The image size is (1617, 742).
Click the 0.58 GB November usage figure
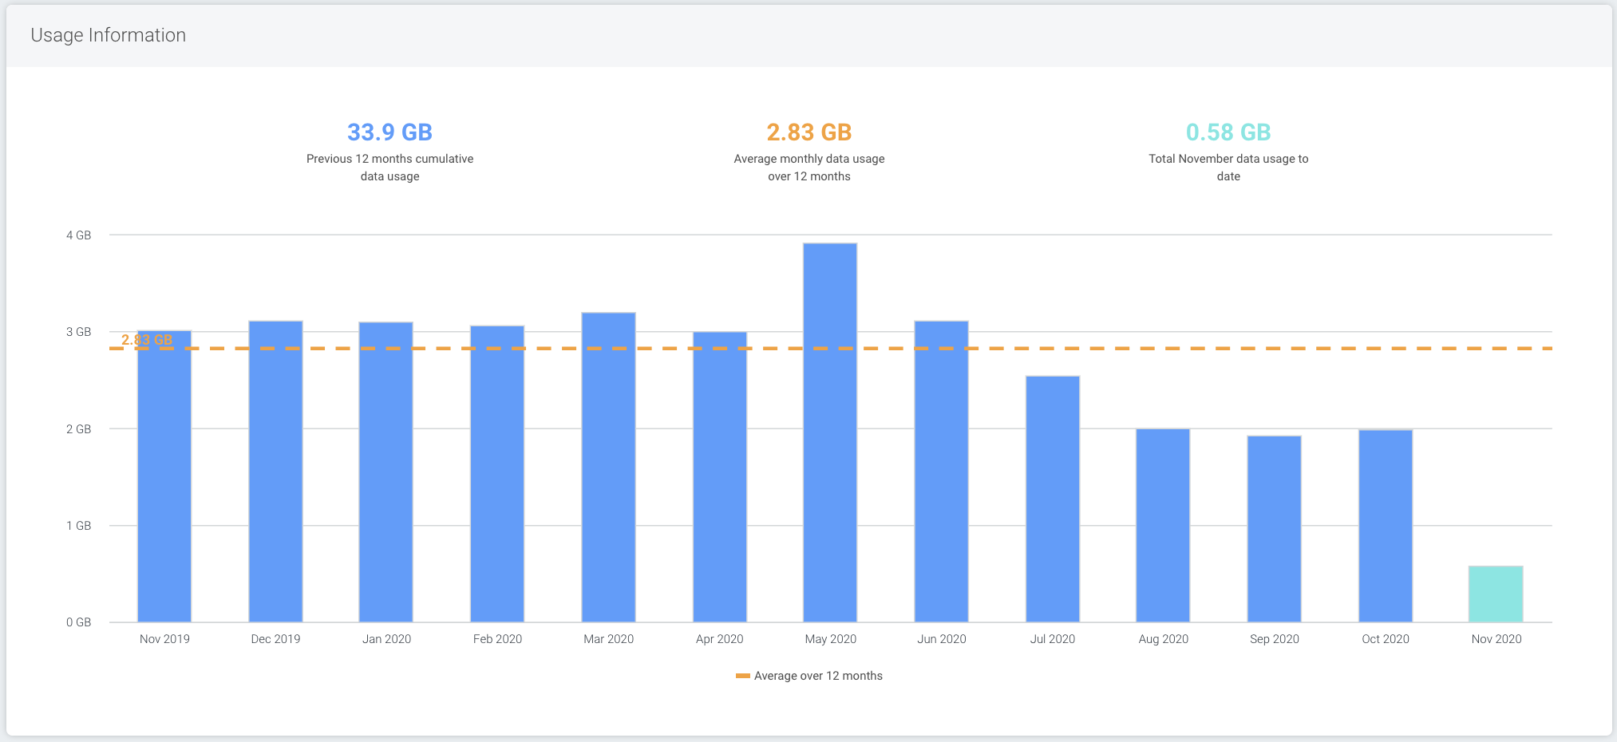[x=1228, y=132]
